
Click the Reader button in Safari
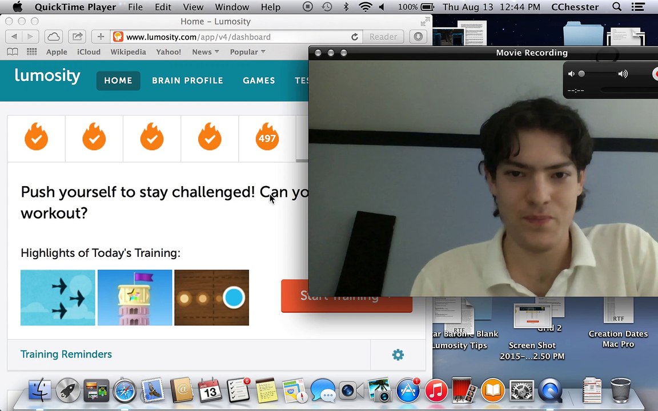pos(383,37)
